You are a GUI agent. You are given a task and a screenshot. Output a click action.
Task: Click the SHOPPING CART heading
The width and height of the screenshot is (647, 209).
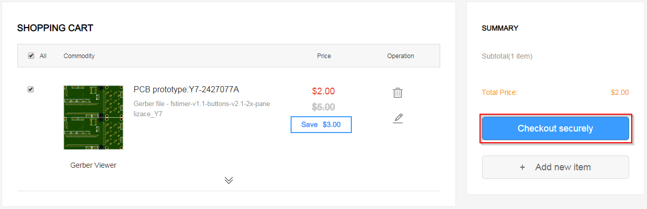click(55, 28)
